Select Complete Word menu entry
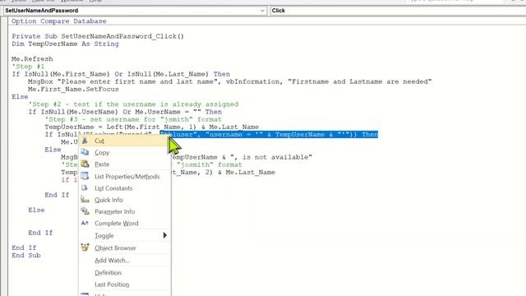 (124, 224)
